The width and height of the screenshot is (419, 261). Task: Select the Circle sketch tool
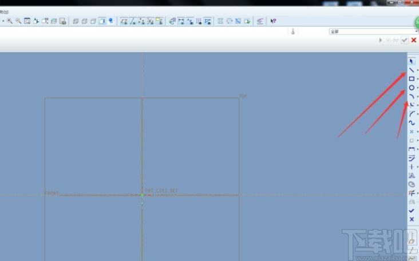click(412, 88)
